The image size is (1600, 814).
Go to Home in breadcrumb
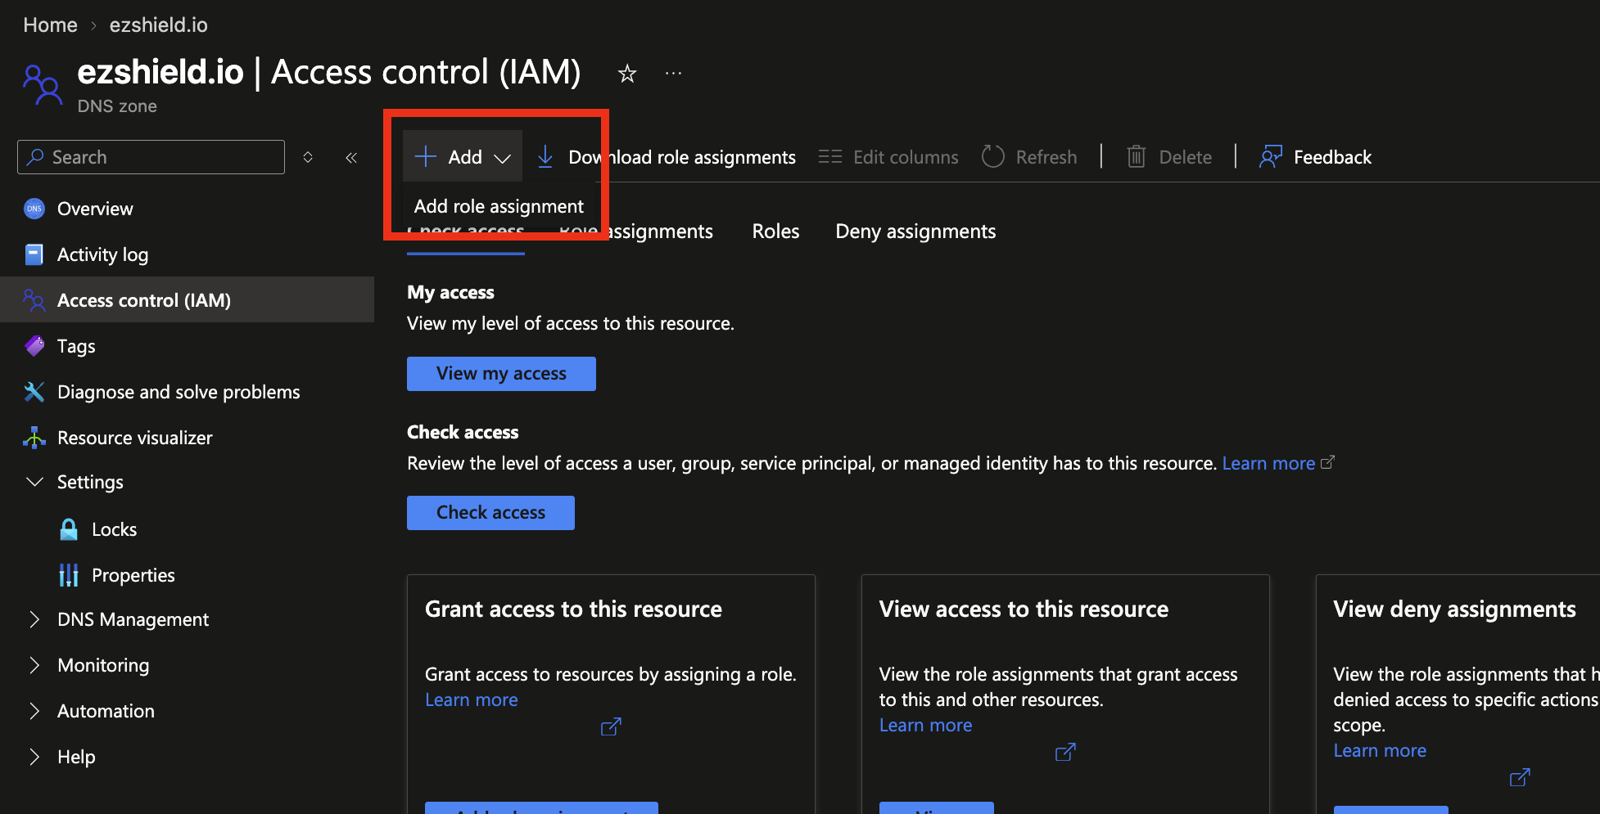[50, 25]
